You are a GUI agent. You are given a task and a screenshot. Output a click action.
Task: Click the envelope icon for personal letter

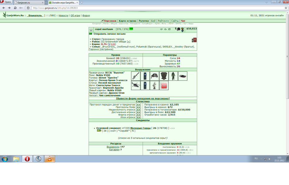(90, 34)
